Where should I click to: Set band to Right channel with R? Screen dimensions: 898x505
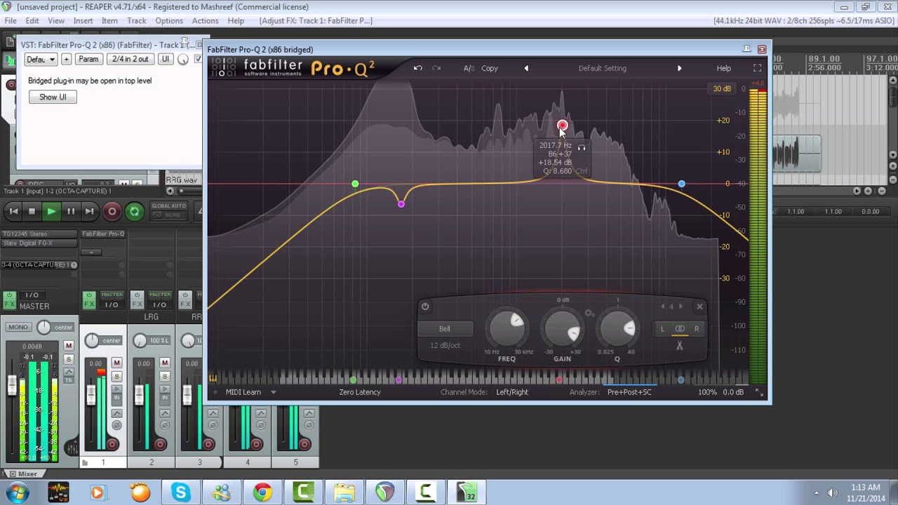point(697,329)
